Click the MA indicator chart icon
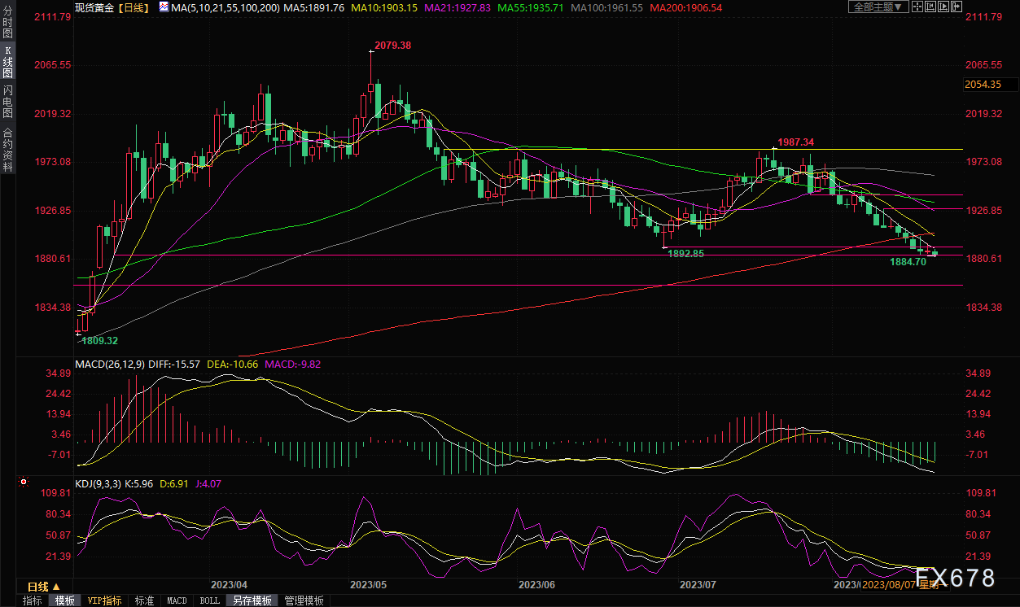 (164, 7)
